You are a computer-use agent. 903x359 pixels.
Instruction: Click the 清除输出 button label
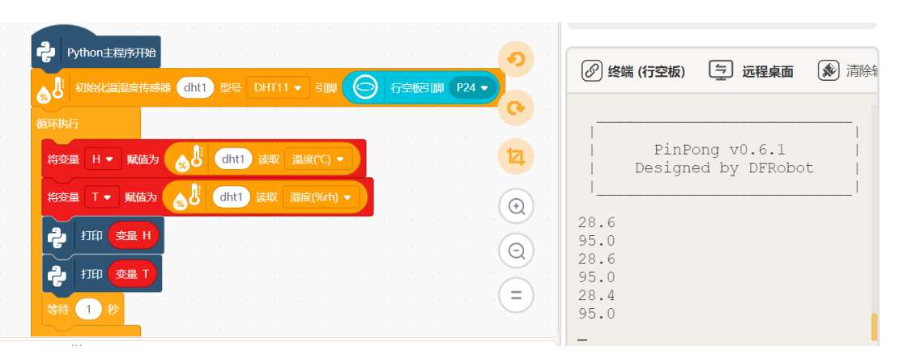(862, 71)
